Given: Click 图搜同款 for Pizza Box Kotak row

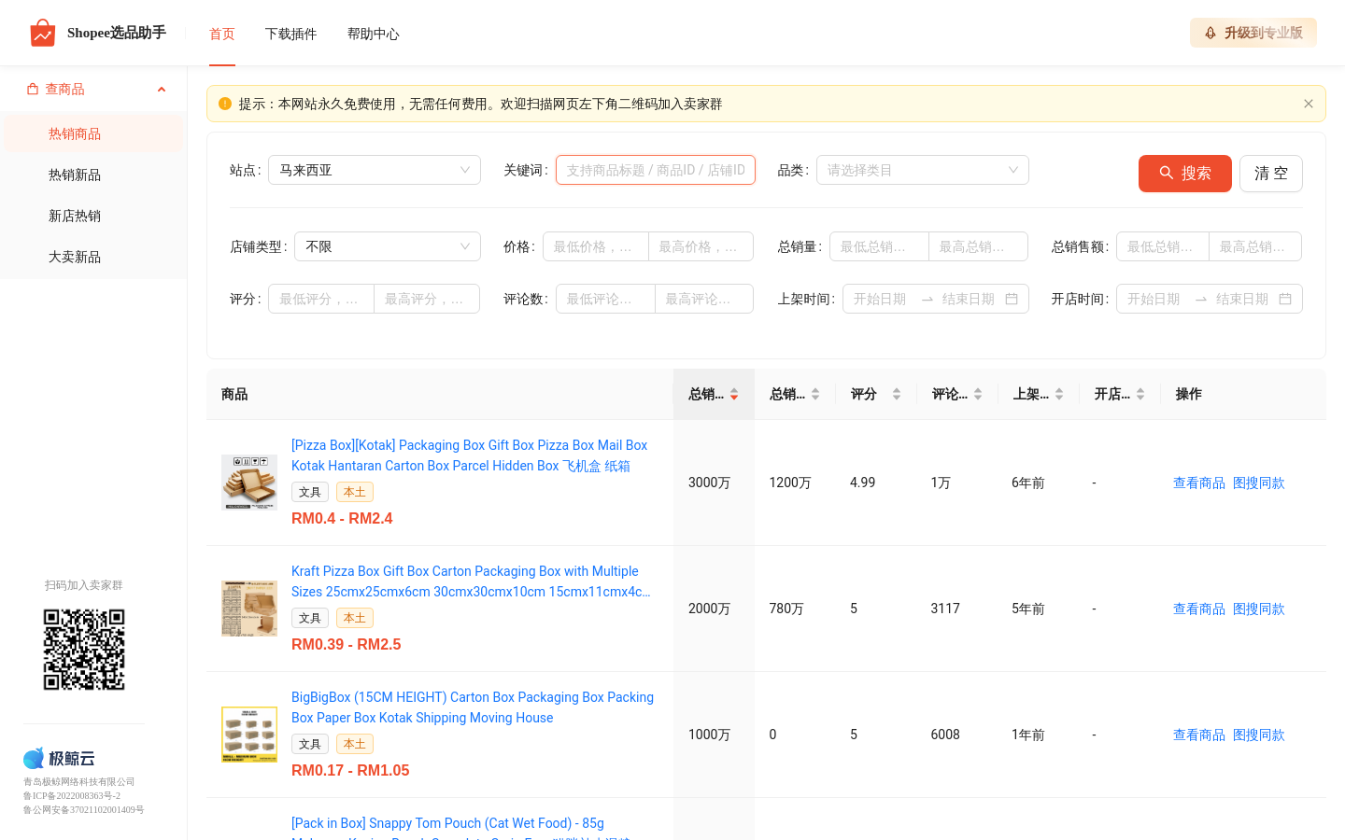Looking at the screenshot, I should (1259, 483).
